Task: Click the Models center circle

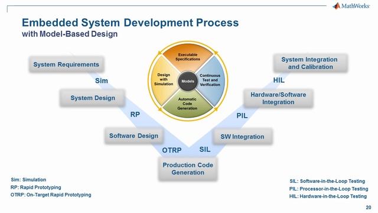Action: click(188, 81)
